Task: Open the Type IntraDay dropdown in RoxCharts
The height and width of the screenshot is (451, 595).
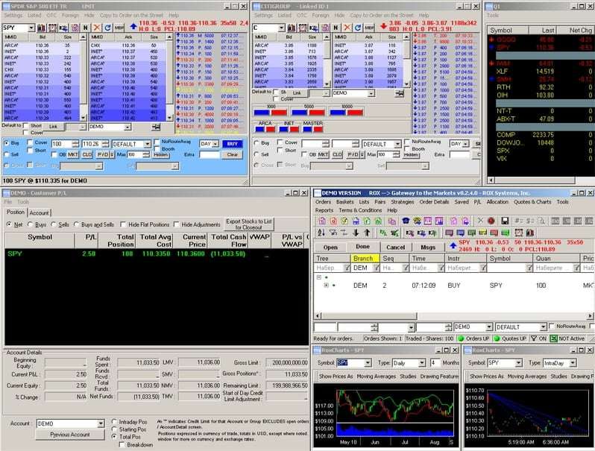Action: click(573, 363)
